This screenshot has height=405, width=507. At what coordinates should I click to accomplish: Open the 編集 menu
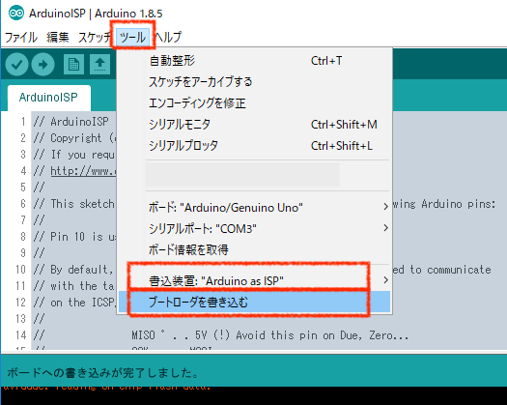(58, 38)
